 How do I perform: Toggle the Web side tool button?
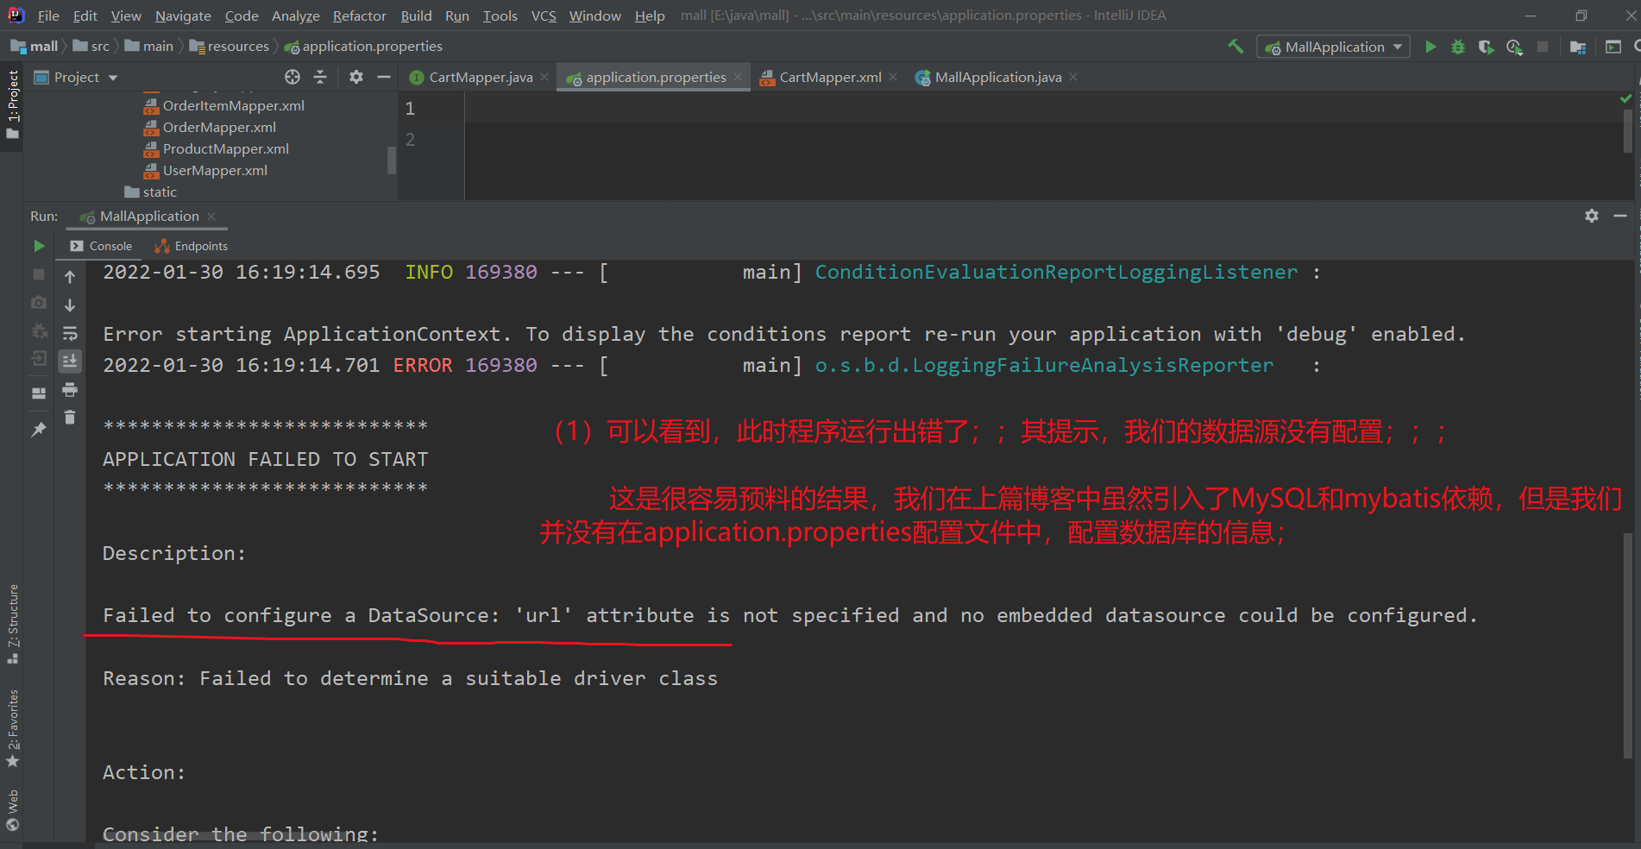pyautogui.click(x=12, y=809)
